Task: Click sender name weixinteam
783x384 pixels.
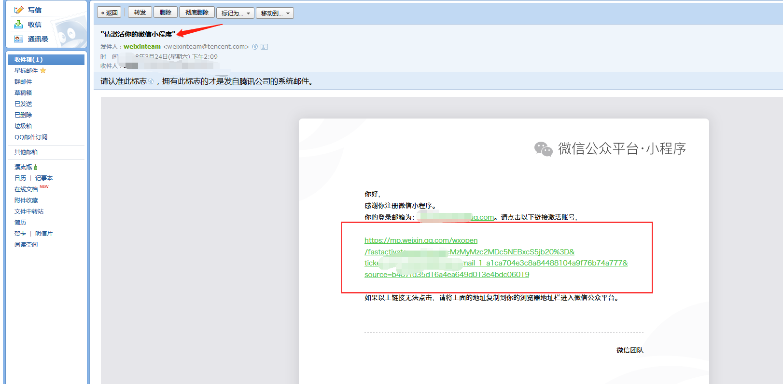Action: click(142, 47)
